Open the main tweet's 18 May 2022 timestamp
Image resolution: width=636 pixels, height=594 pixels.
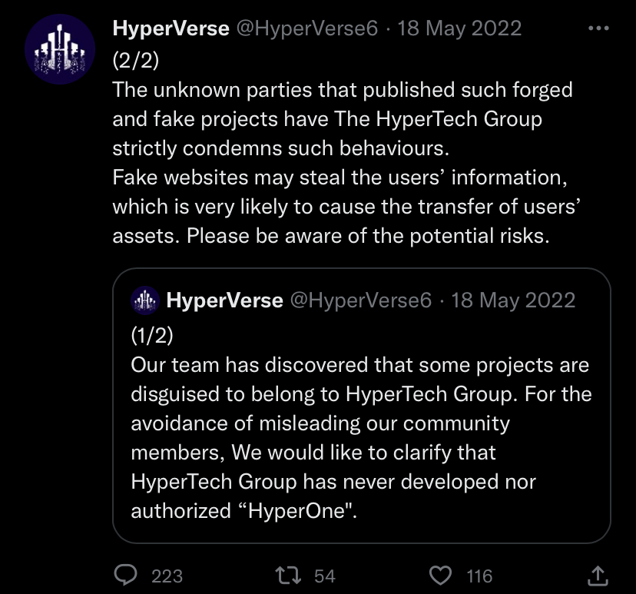459,29
